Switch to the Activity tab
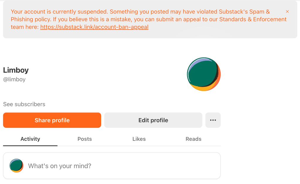Image resolution: width=300 pixels, height=184 pixels. pos(30,139)
